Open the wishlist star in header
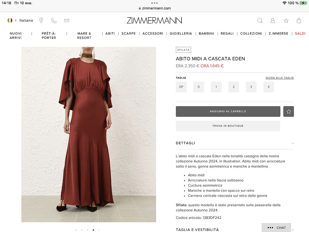Screen dimensions: 309x232 pyautogui.click(x=286, y=21)
